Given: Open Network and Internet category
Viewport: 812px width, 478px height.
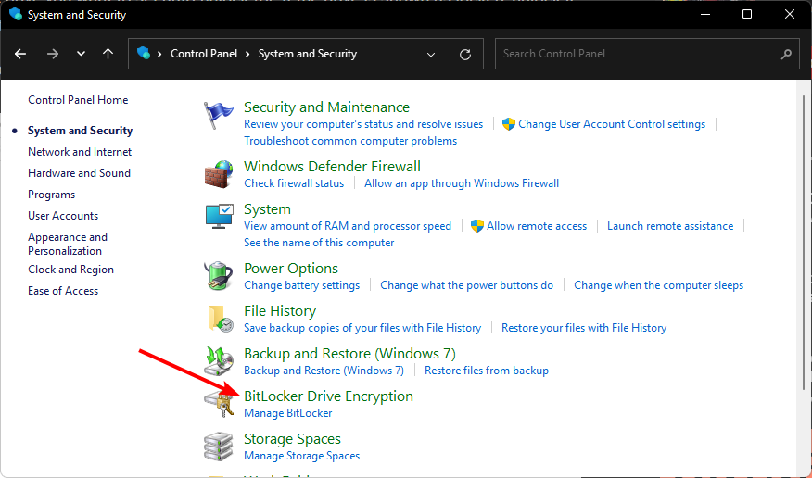Looking at the screenshot, I should (80, 152).
